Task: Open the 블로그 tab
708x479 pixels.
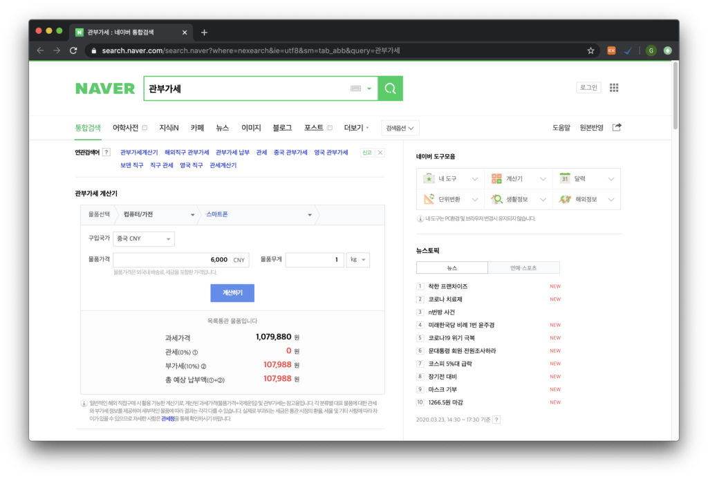Action: pyautogui.click(x=282, y=128)
